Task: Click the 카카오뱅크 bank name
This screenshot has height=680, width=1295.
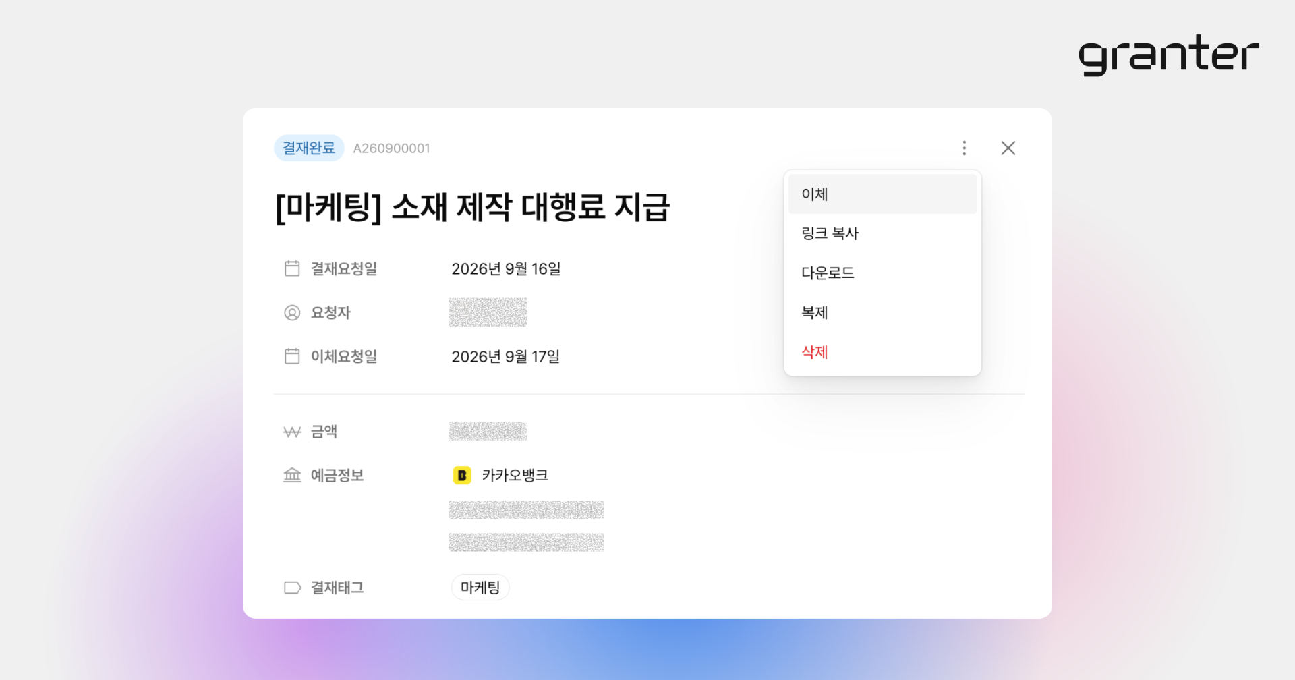Action: point(515,475)
